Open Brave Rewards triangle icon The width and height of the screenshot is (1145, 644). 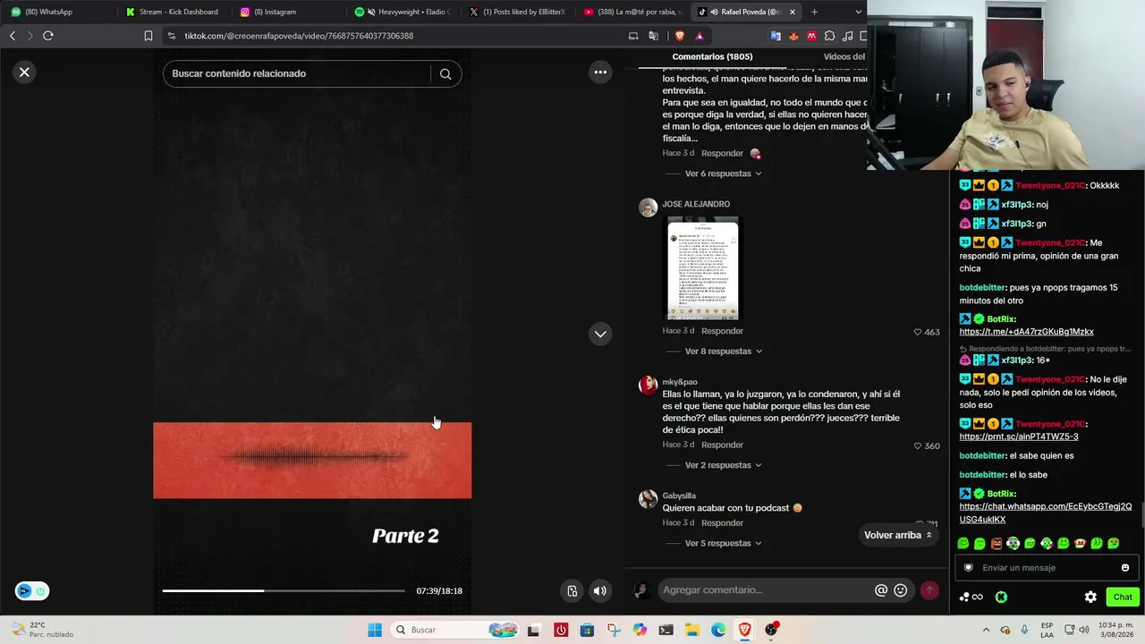tap(700, 36)
